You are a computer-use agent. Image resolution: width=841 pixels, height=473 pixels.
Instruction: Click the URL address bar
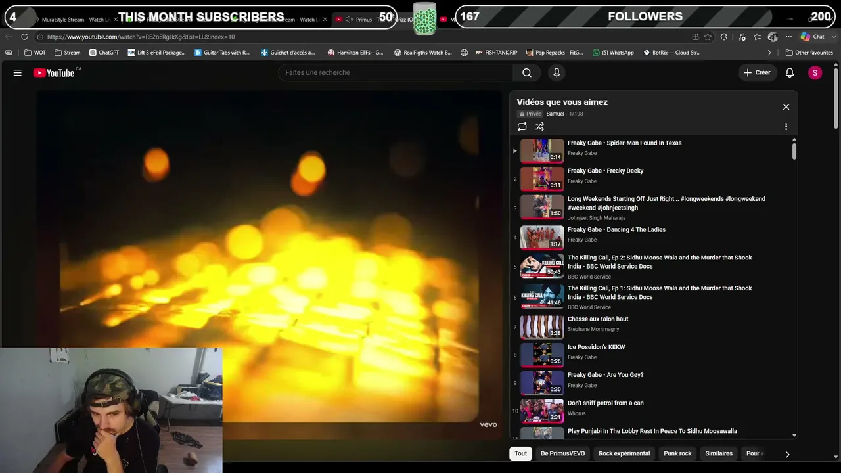click(x=368, y=37)
